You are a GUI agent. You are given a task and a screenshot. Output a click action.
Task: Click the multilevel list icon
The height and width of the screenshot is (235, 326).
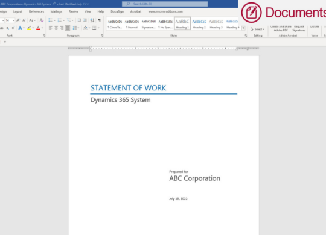pos(69,20)
